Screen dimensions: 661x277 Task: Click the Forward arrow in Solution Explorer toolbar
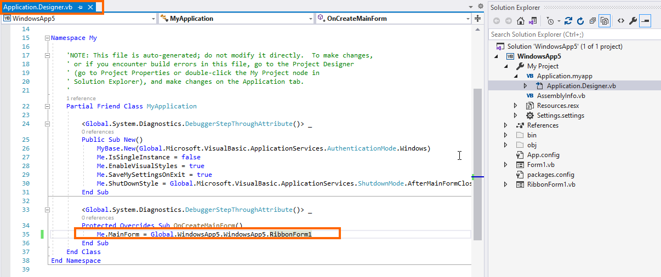tap(508, 21)
